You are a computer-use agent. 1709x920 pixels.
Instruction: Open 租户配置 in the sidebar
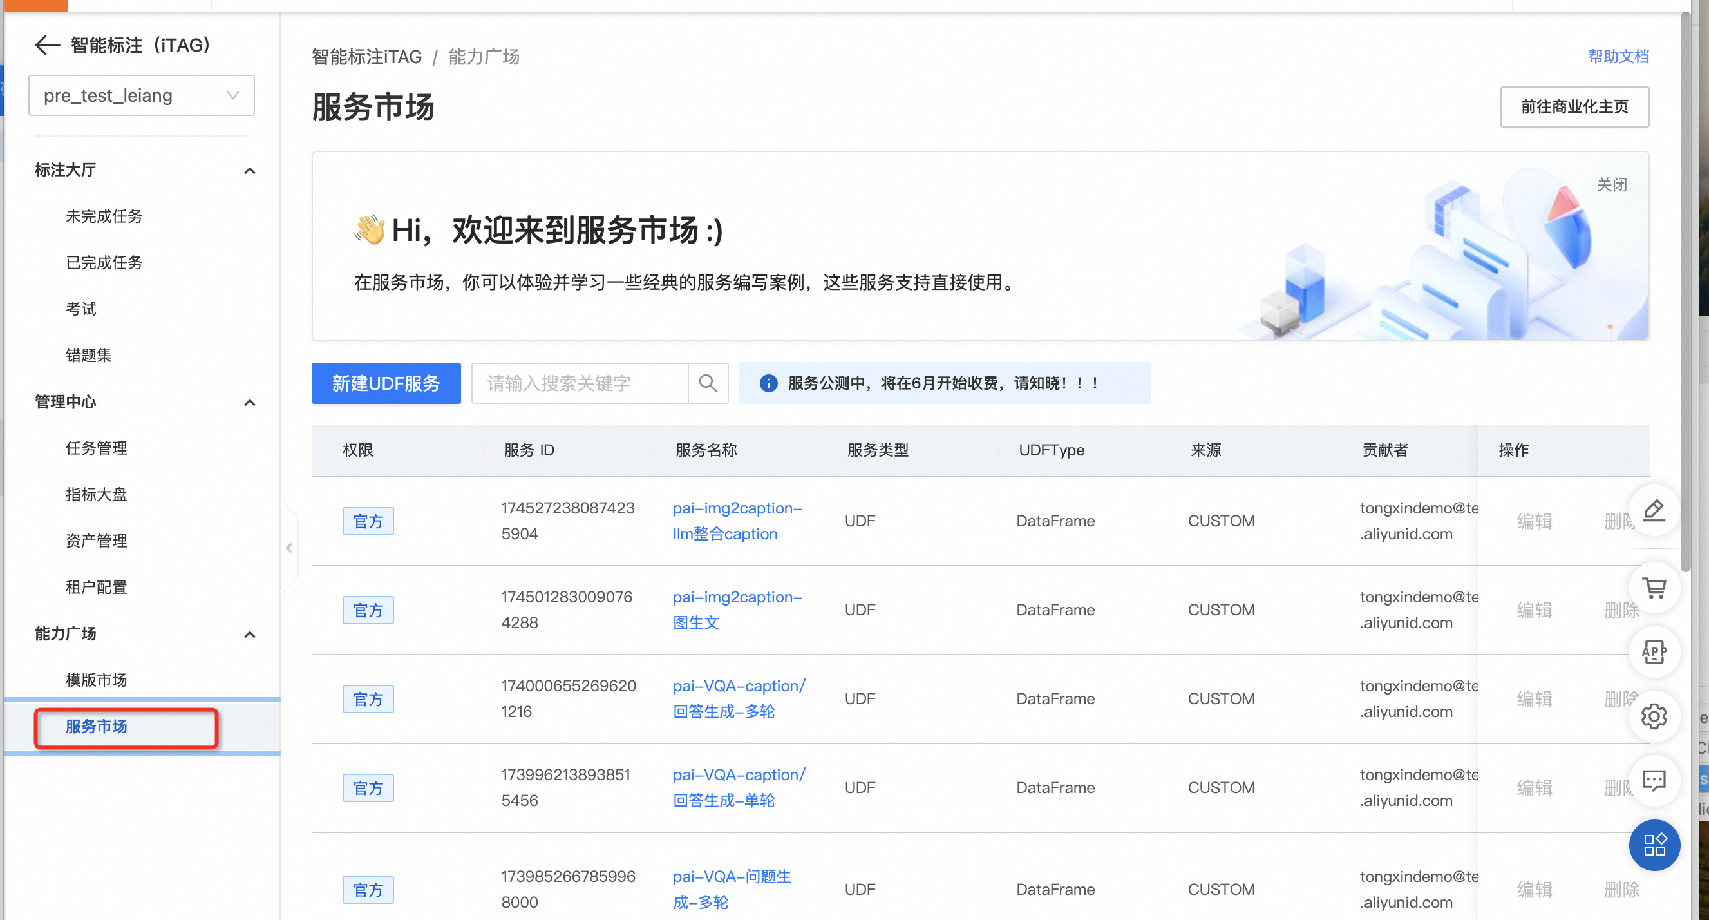click(x=96, y=588)
